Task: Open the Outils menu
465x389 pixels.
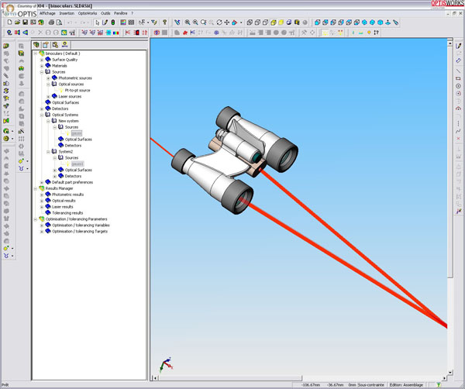Action: [x=105, y=13]
